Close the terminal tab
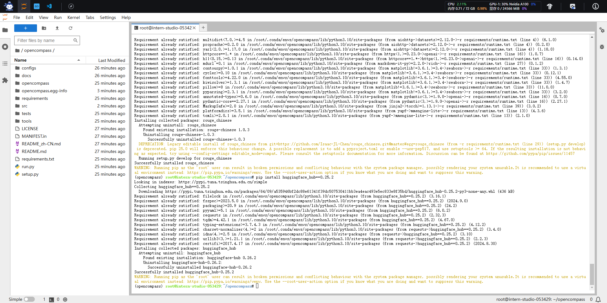This screenshot has width=607, height=303. pos(194,28)
